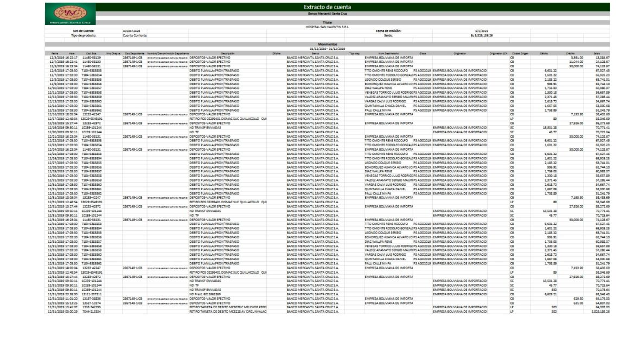Click the 'Cod. Bca.' column header
Image resolution: width=640 pixels, height=363 pixels.
coord(92,54)
